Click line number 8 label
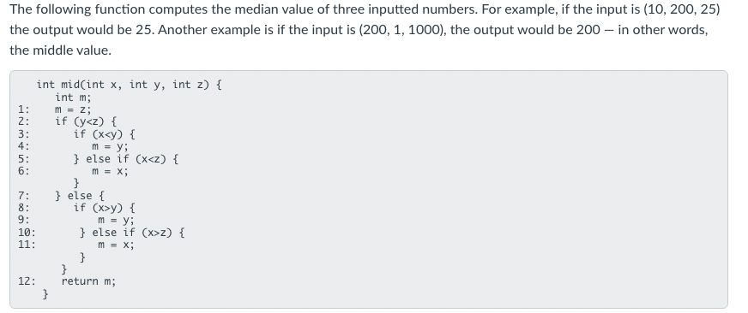This screenshot has height=313, width=748. pyautogui.click(x=23, y=208)
